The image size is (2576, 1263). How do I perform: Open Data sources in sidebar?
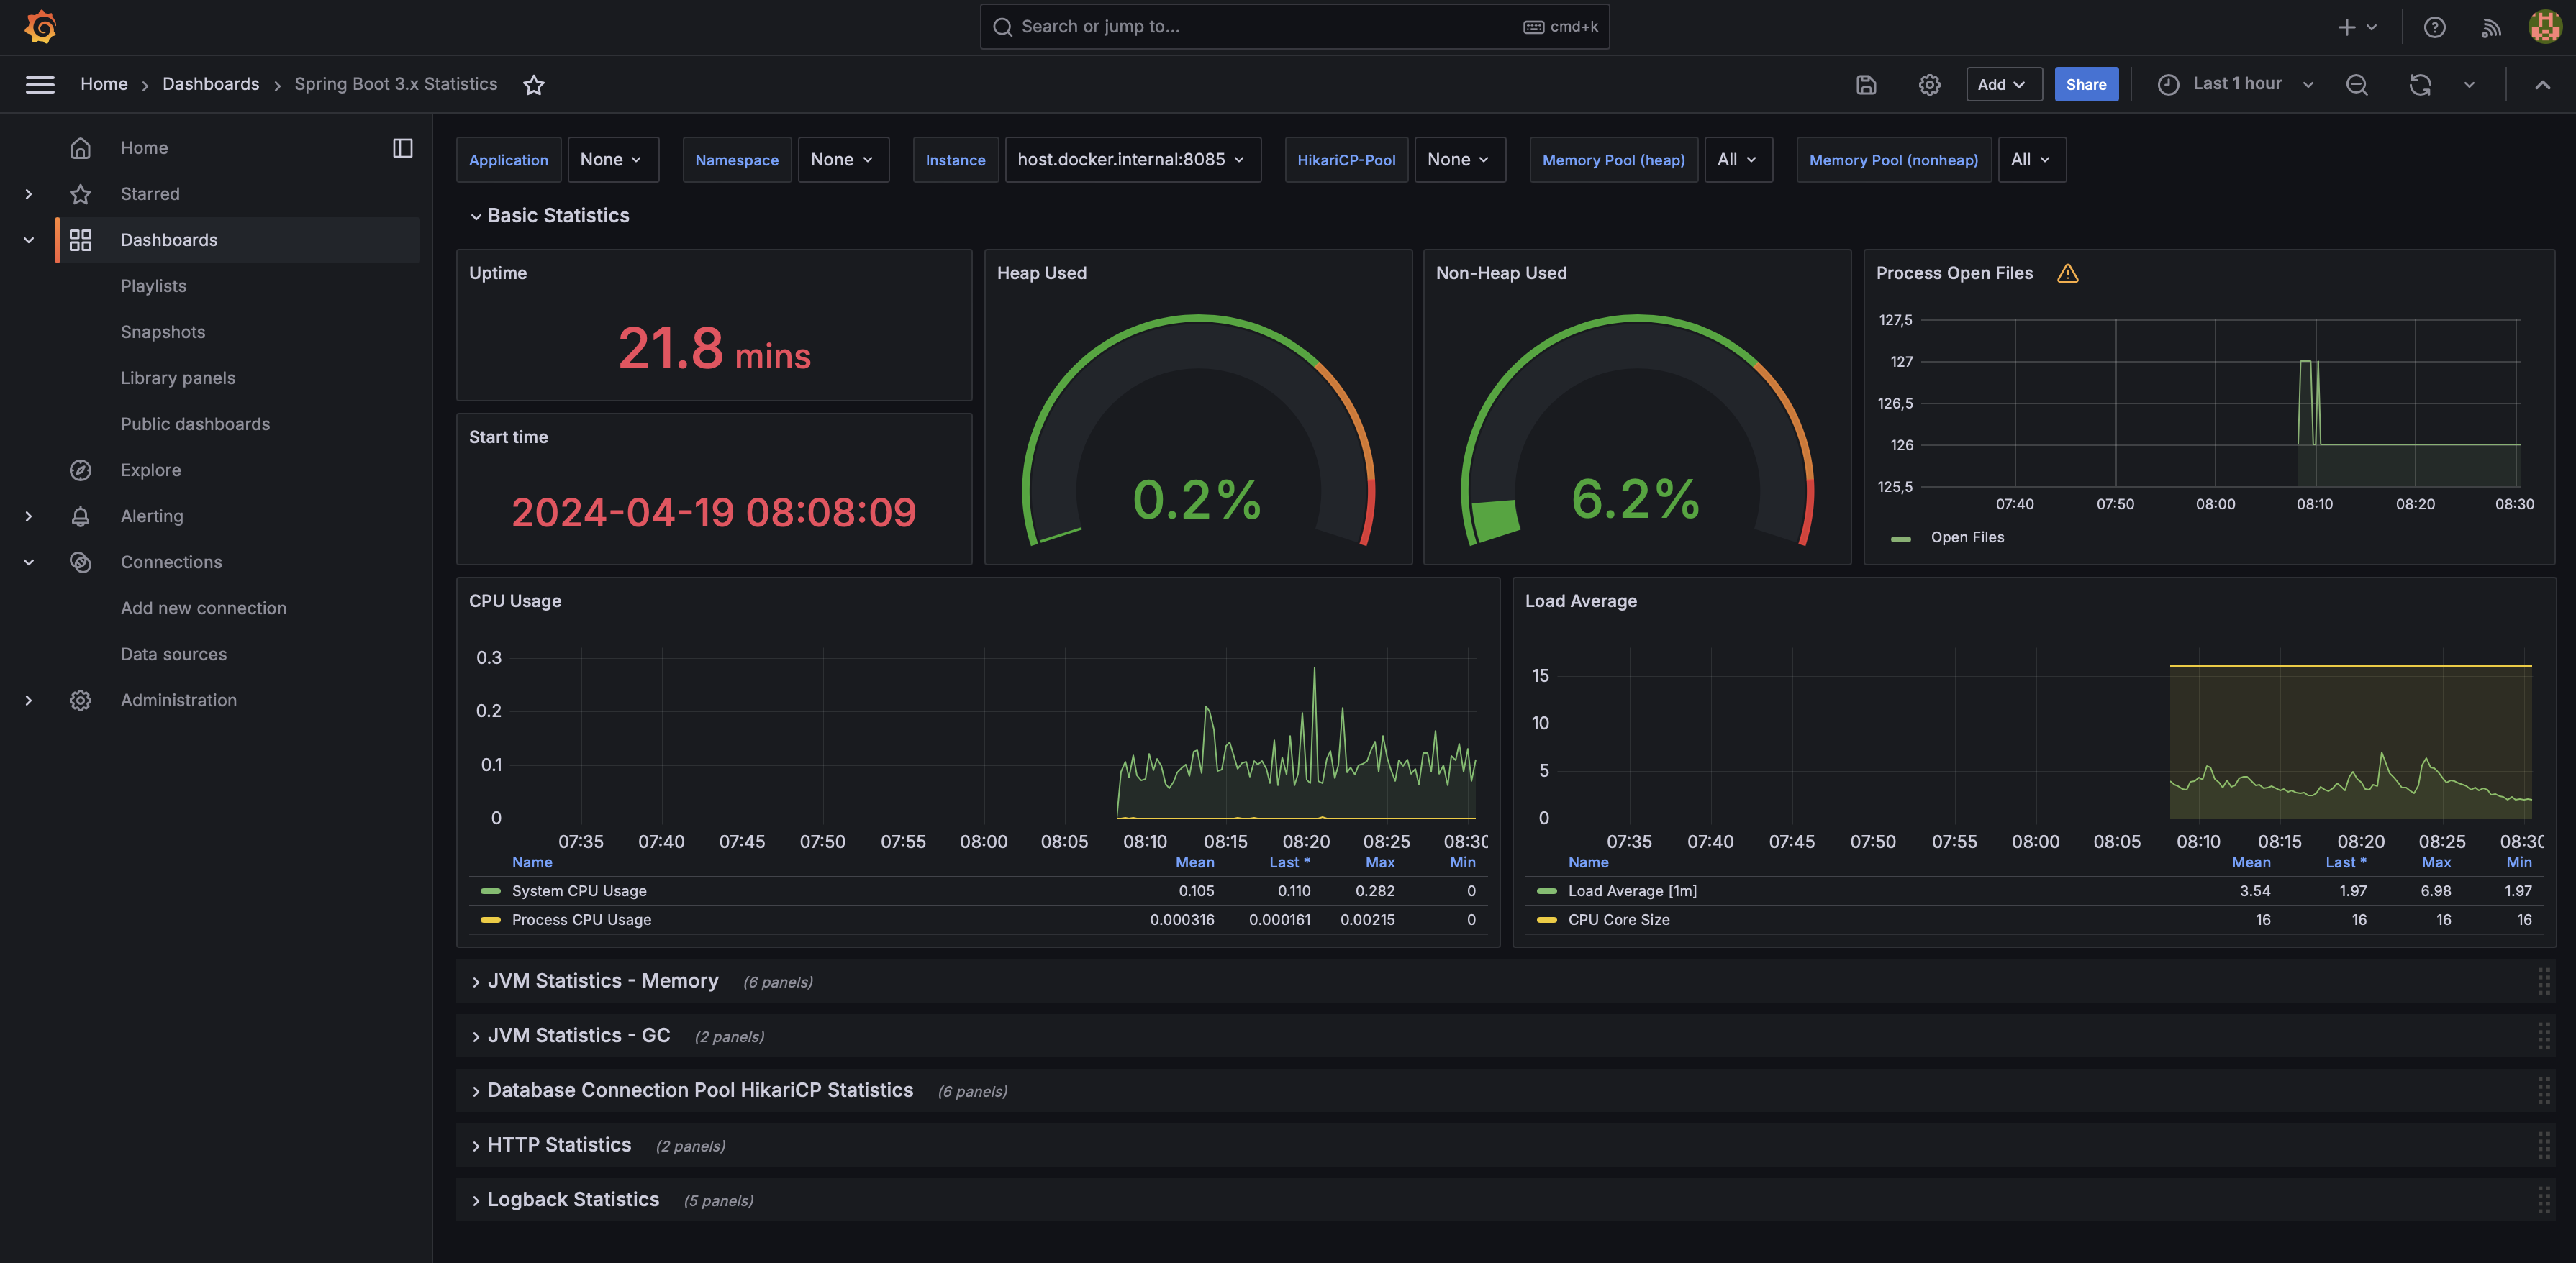[174, 655]
